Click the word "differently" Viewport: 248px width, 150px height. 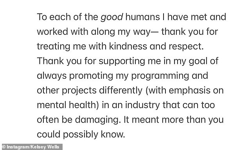[121, 90]
